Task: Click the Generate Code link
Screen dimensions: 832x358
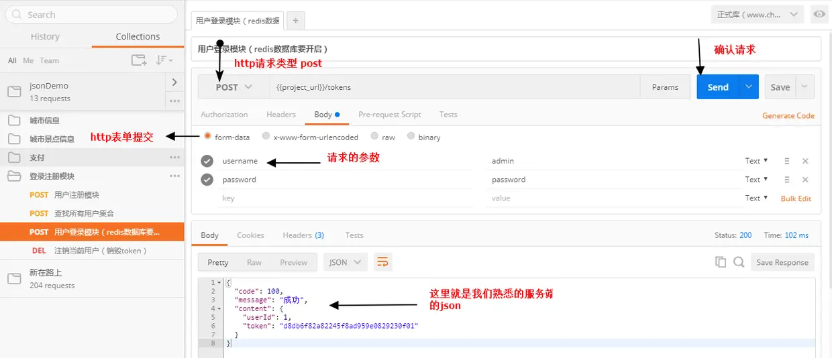Action: click(788, 115)
